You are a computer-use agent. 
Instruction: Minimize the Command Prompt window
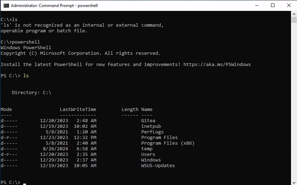(x=257, y=6)
